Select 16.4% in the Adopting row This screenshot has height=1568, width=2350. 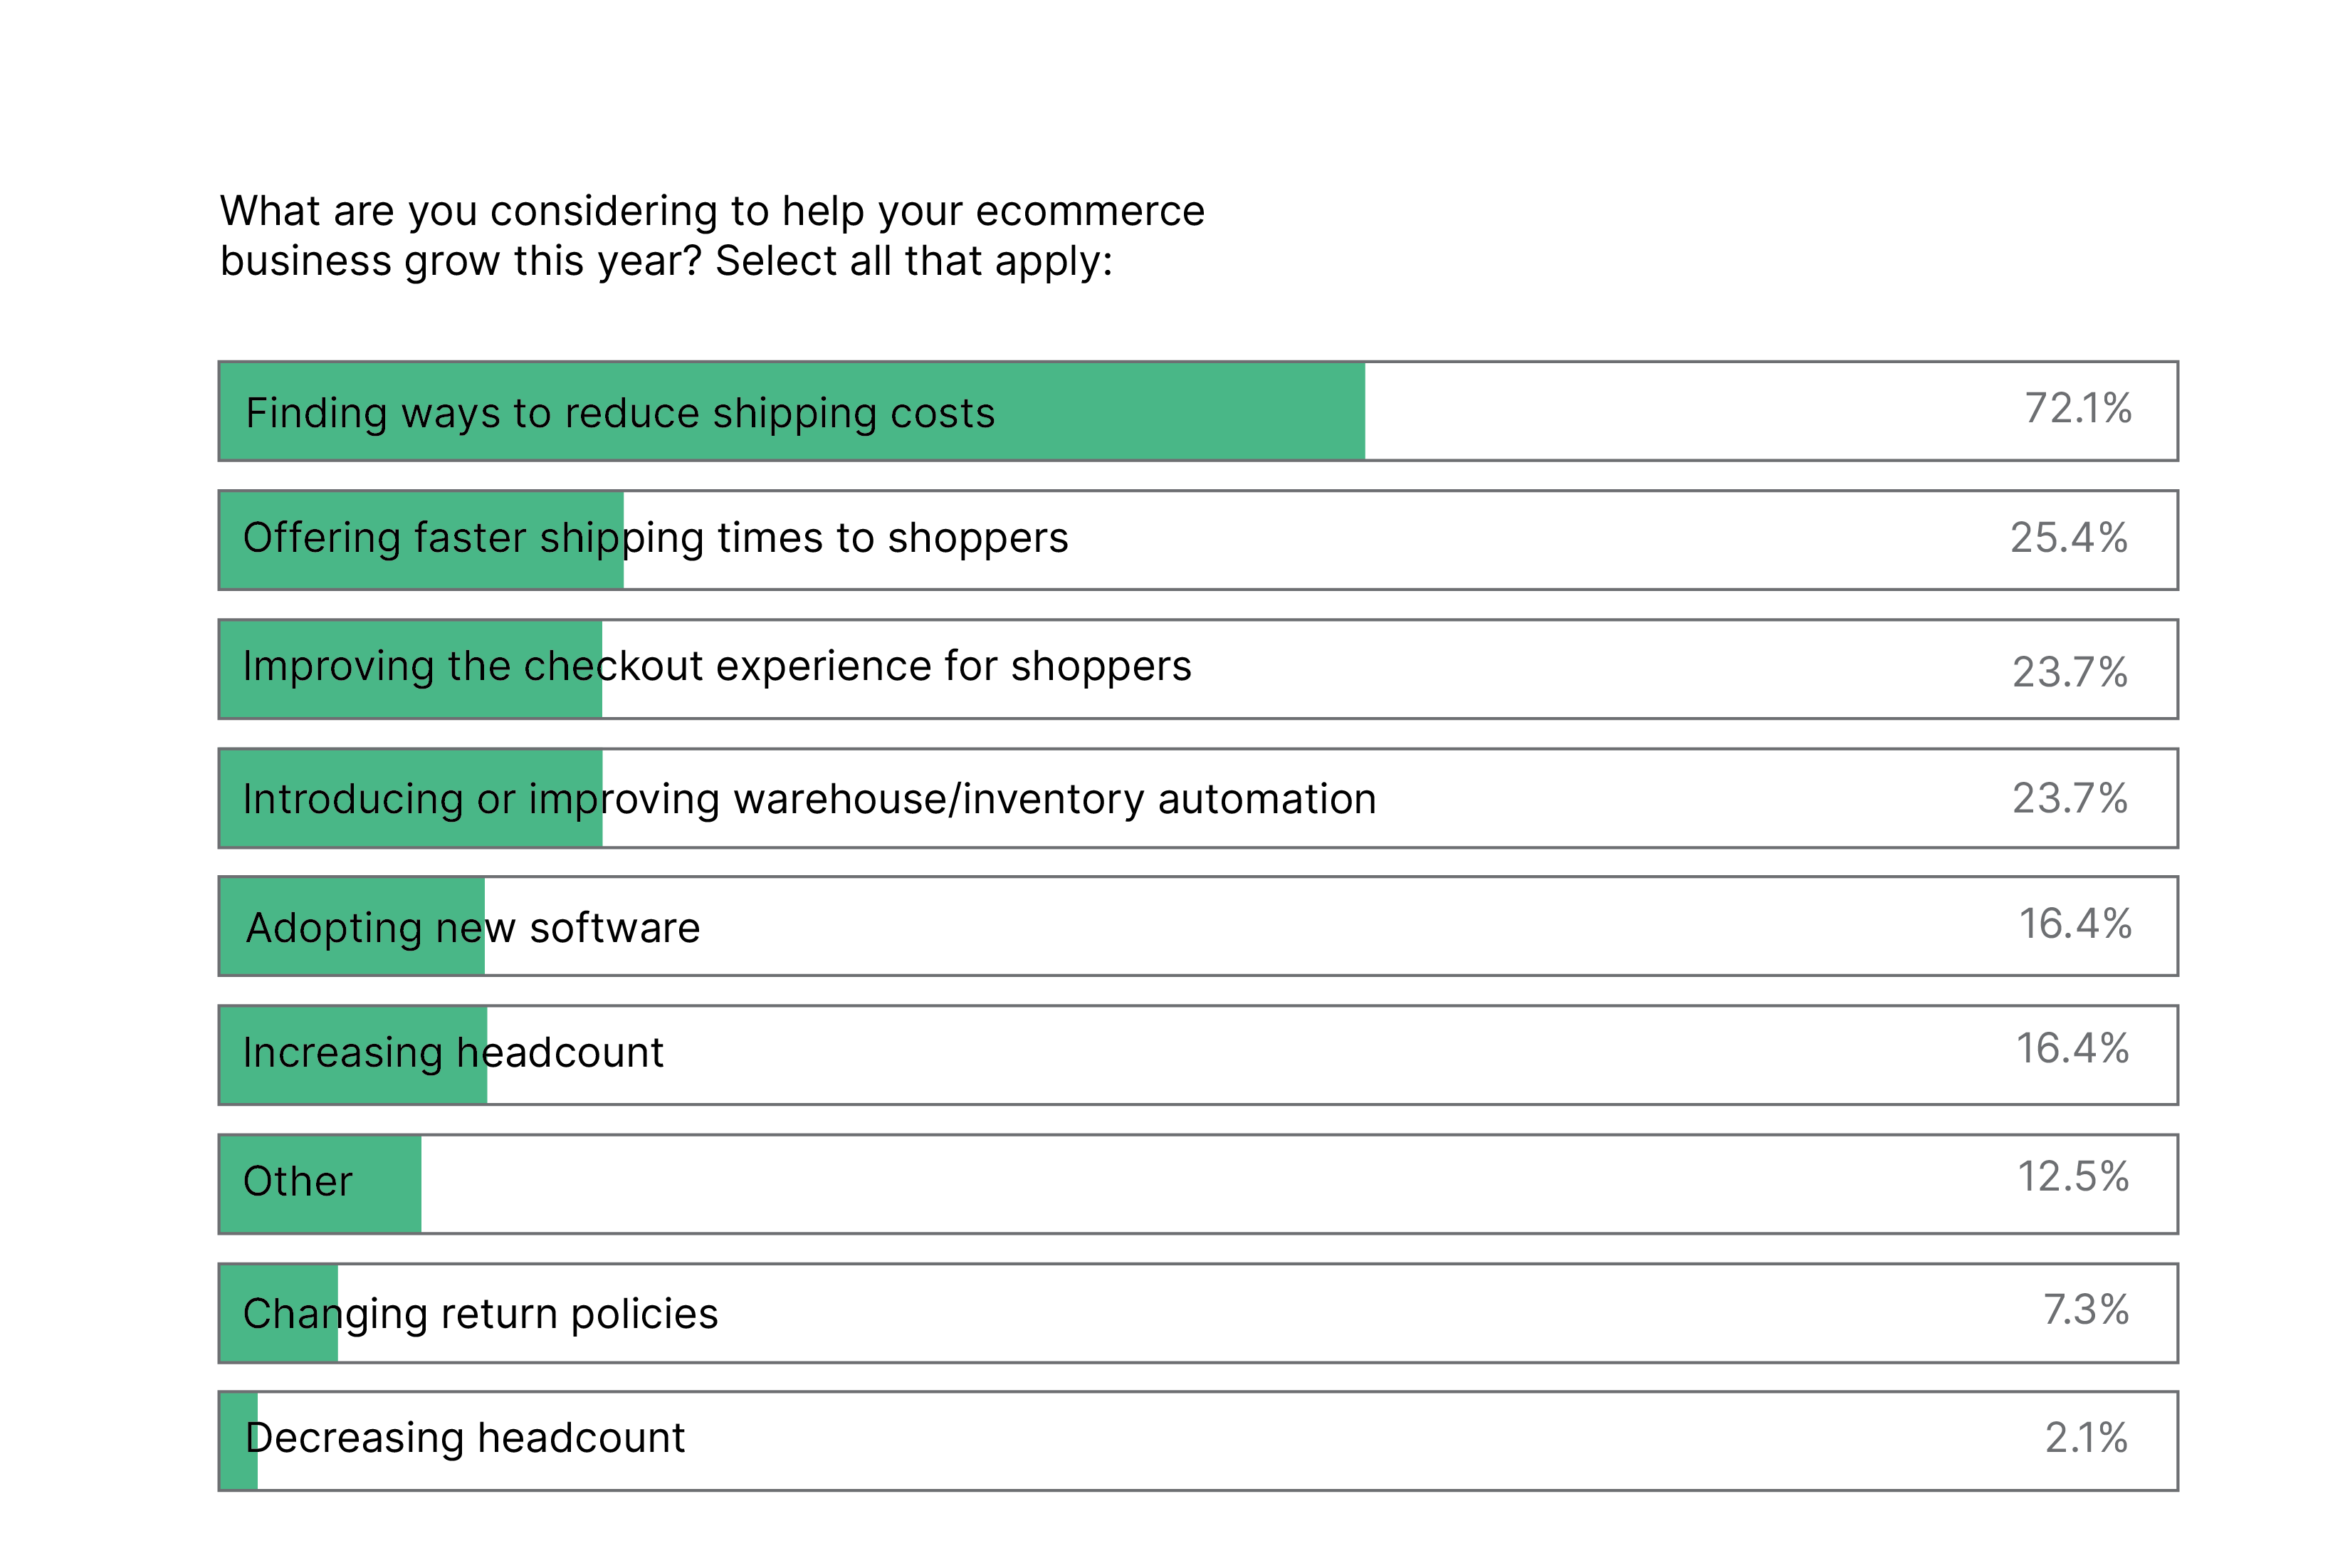[x=2074, y=924]
